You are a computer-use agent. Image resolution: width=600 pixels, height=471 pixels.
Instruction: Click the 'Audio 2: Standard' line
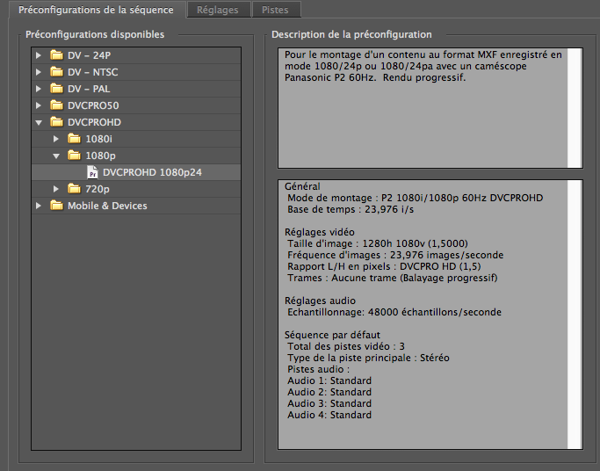tap(329, 392)
